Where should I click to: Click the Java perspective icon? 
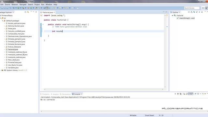coord(207,8)
